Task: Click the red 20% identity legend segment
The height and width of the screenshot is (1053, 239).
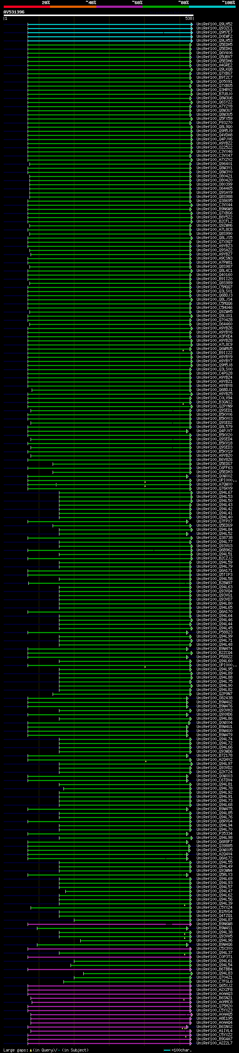Action: [27, 7]
